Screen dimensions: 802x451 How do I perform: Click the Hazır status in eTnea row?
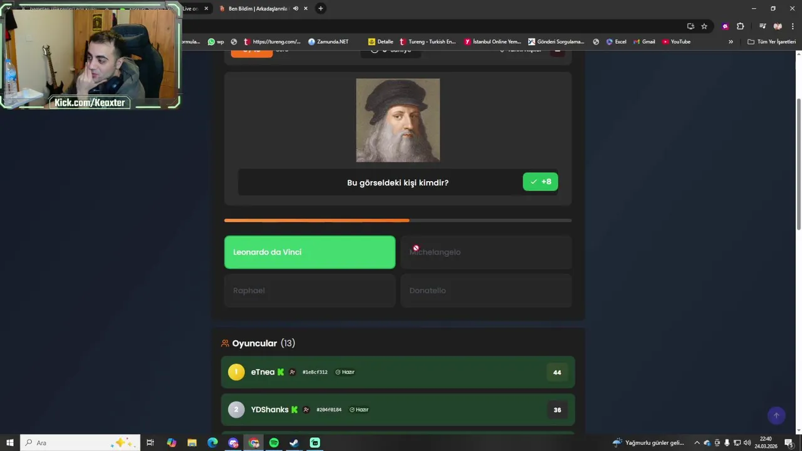(x=345, y=372)
